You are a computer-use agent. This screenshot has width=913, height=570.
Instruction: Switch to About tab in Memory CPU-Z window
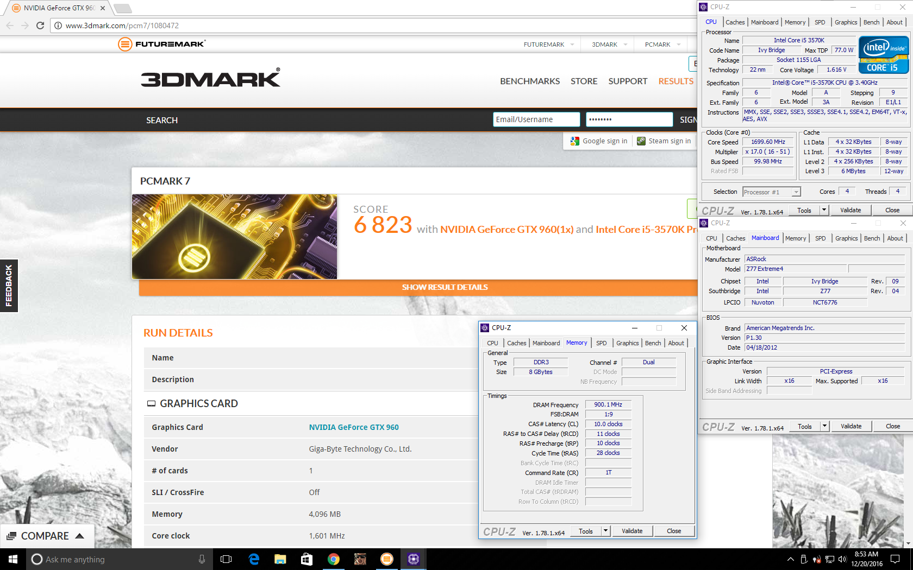[676, 343]
